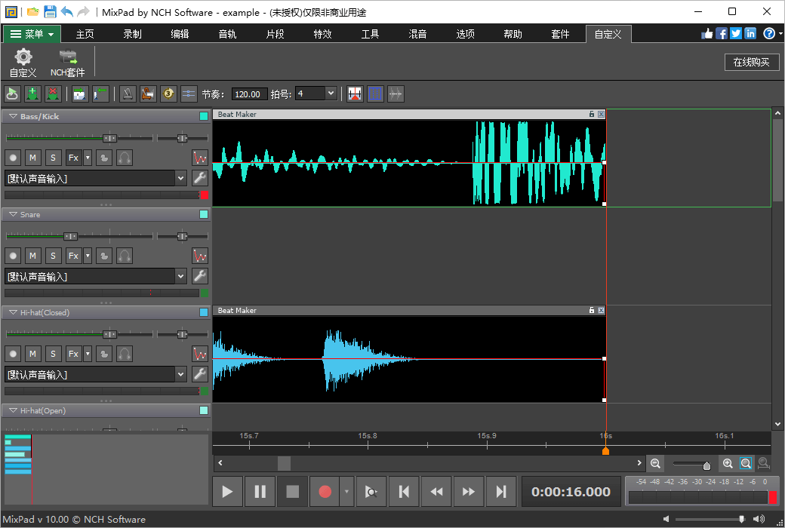
Task: Click the zoom-to-fit magnifier icon
Action: point(746,463)
